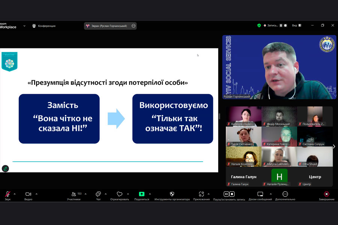The image size is (338, 225).
Task: Expand the apps options arrow
Action: pyautogui.click(x=208, y=194)
